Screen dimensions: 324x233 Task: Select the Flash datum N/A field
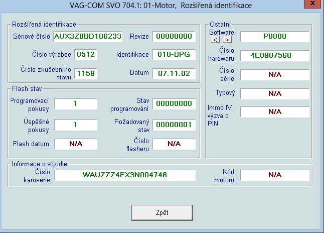76,144
